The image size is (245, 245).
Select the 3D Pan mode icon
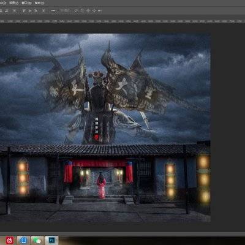pyautogui.click(x=88, y=11)
